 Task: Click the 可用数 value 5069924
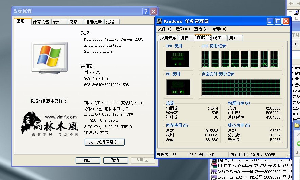pos(273,113)
